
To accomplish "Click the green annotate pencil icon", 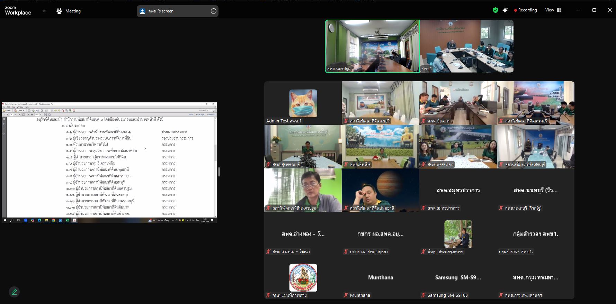I will [x=14, y=292].
